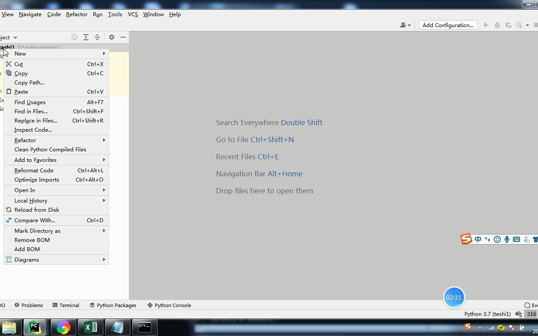Click the Run with Coverage icon
The height and width of the screenshot is (336, 538).
(x=508, y=25)
